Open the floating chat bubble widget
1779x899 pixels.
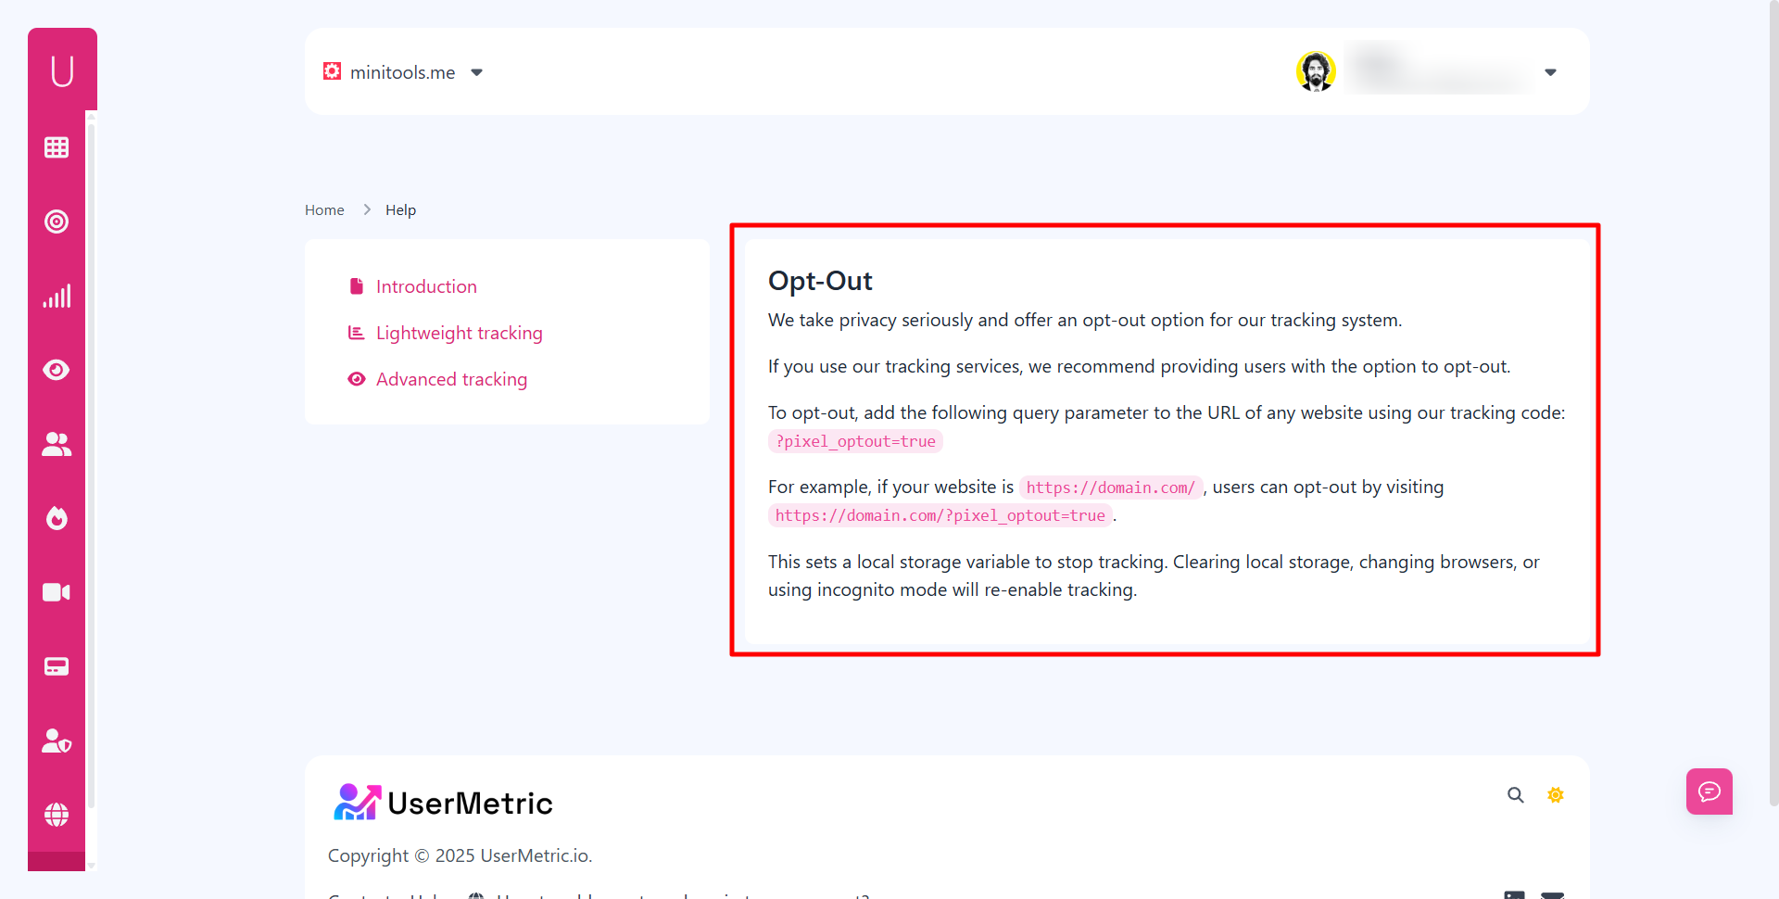(x=1709, y=791)
